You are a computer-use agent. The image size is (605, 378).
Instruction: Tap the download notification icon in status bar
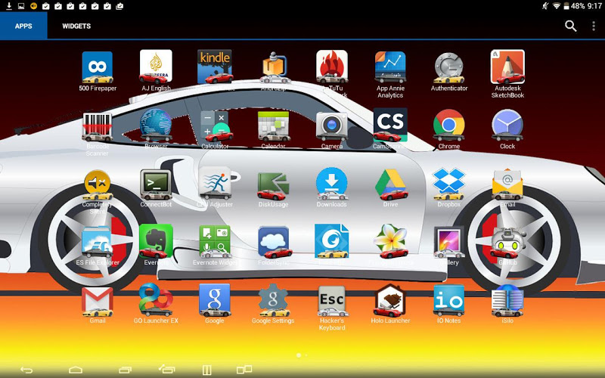[x=9, y=6]
